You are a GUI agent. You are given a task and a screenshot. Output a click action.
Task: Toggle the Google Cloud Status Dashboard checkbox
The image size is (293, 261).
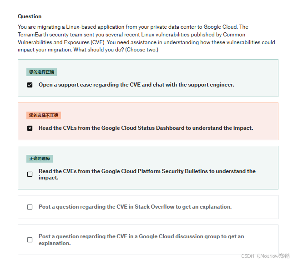[x=30, y=128]
